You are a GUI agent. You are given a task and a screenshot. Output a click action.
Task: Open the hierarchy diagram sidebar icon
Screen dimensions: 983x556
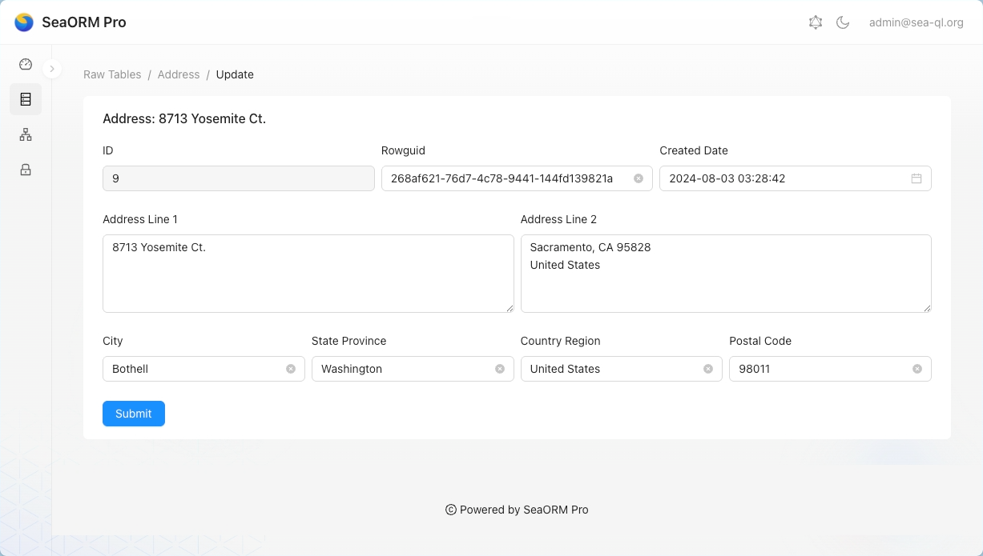click(x=26, y=134)
